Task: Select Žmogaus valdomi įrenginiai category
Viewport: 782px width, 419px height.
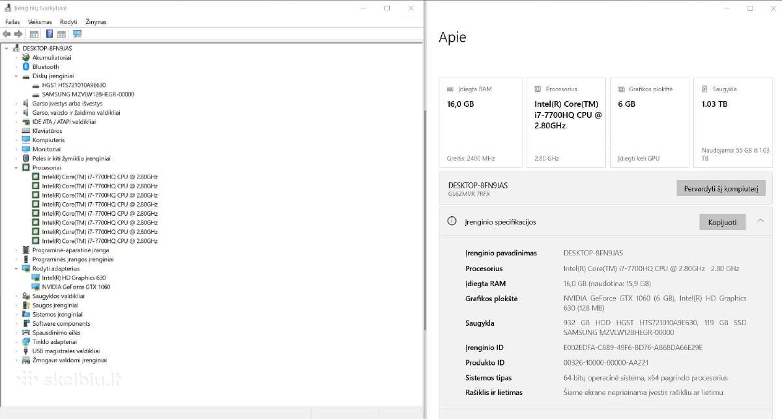Action: (69, 360)
